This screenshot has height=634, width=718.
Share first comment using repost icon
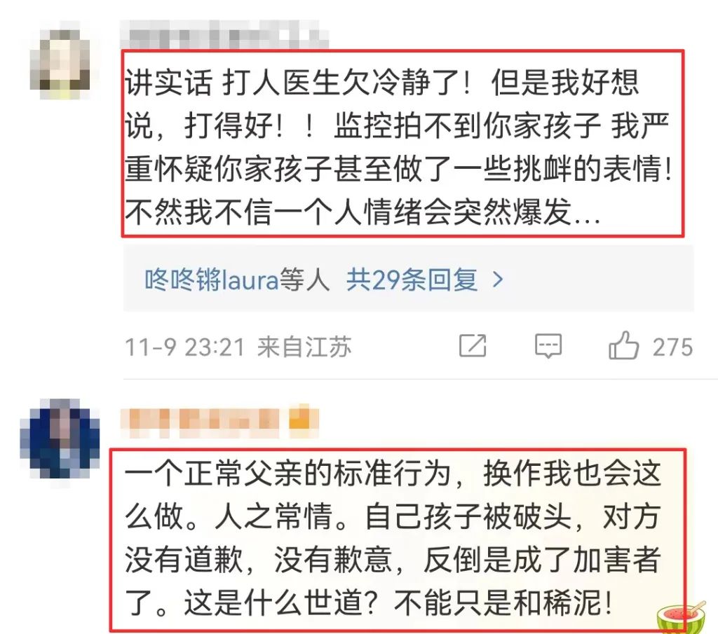click(x=473, y=345)
